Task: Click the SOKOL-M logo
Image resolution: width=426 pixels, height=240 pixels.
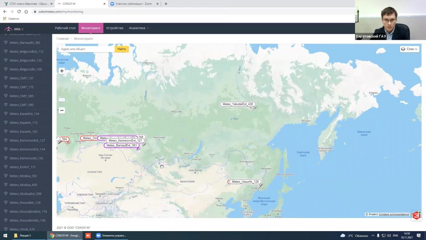Action: [14, 29]
